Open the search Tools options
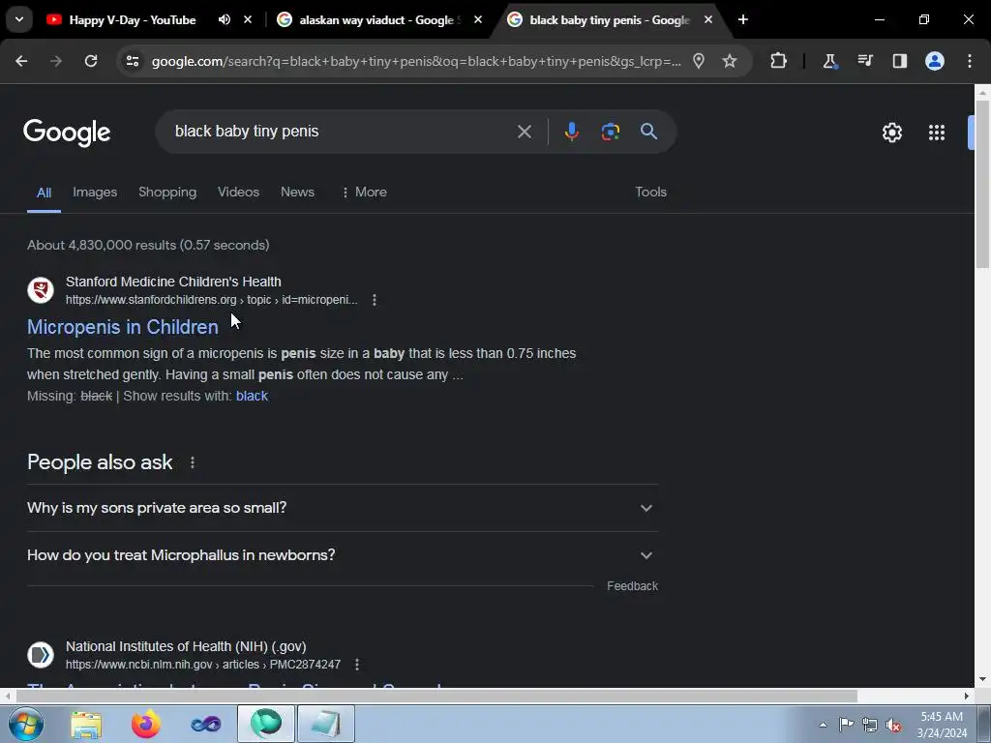991x743 pixels. coord(651,193)
